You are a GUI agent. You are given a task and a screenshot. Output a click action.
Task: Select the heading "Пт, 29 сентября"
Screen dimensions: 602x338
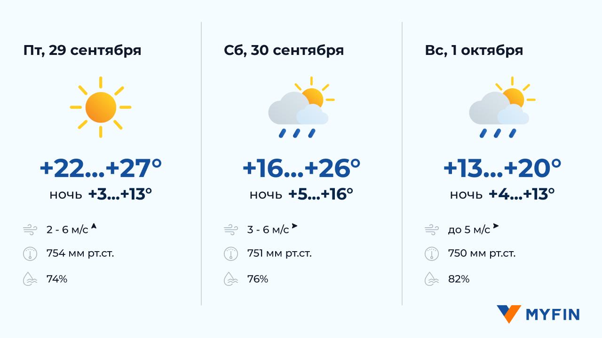tap(82, 50)
